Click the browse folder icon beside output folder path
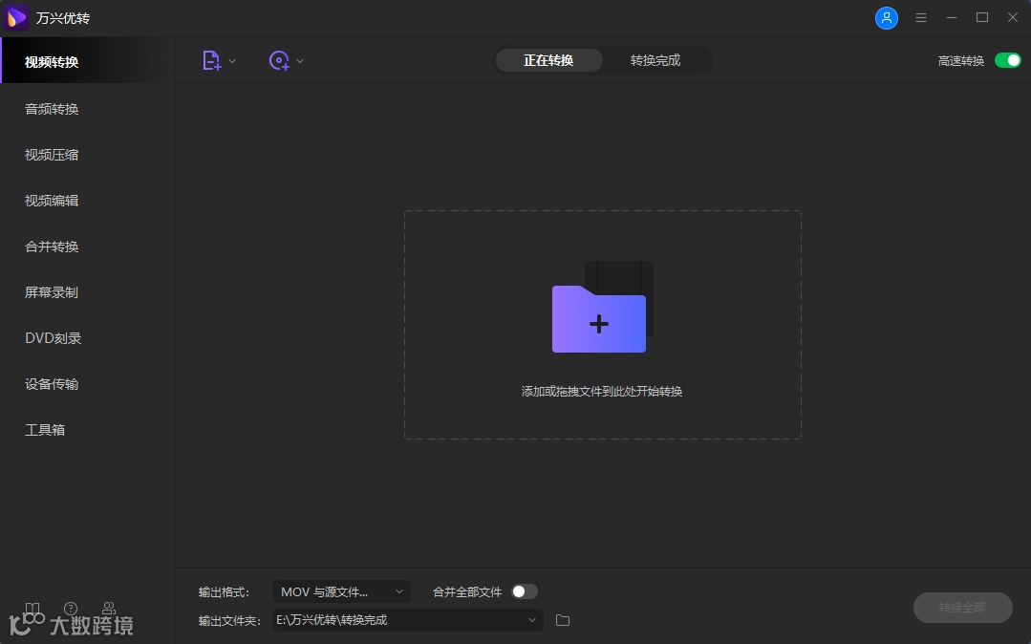The width and height of the screenshot is (1031, 644). pos(562,620)
